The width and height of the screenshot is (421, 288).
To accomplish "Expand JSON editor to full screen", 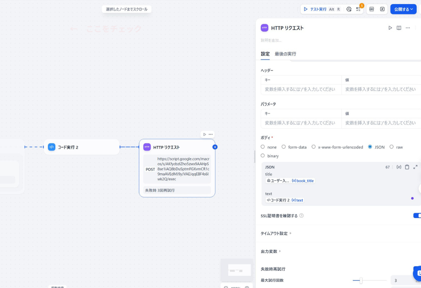I will pyautogui.click(x=415, y=167).
